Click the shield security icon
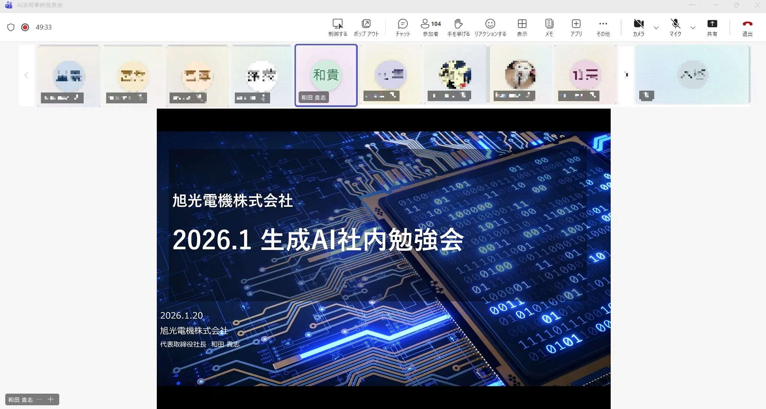This screenshot has height=409, width=766. point(11,27)
